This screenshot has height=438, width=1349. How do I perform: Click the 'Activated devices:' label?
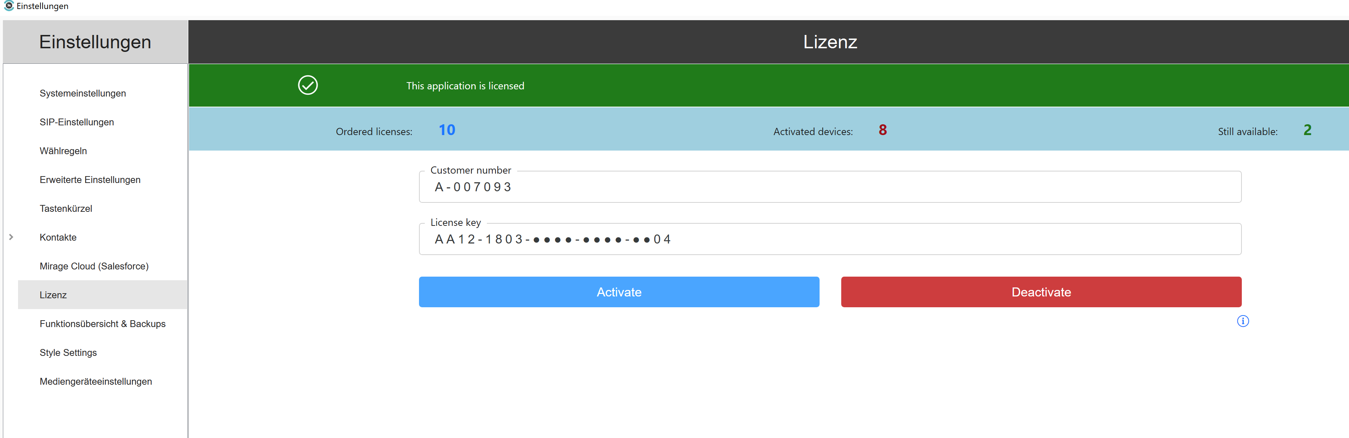click(813, 132)
